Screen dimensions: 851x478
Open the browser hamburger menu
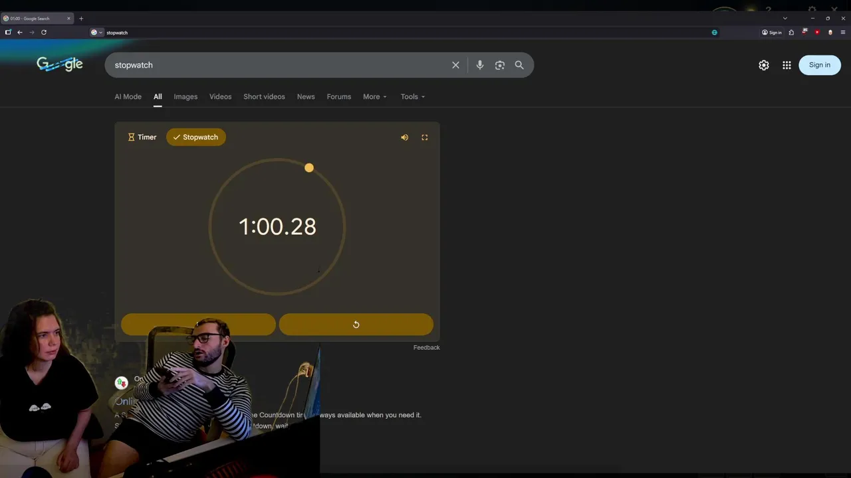click(843, 33)
